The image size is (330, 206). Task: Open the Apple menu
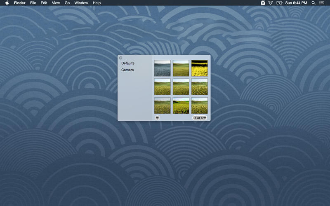click(7, 3)
